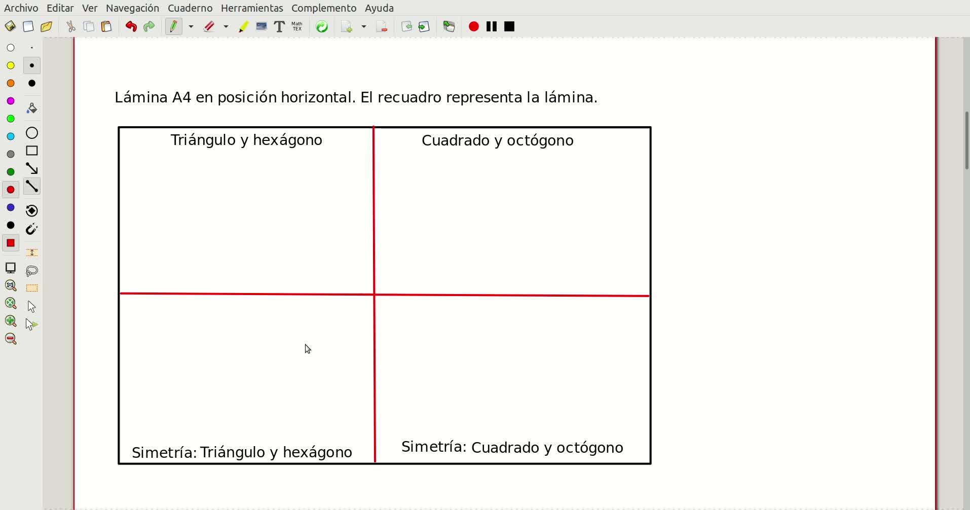
Task: Toggle grid snapping magnet
Action: pos(32,229)
